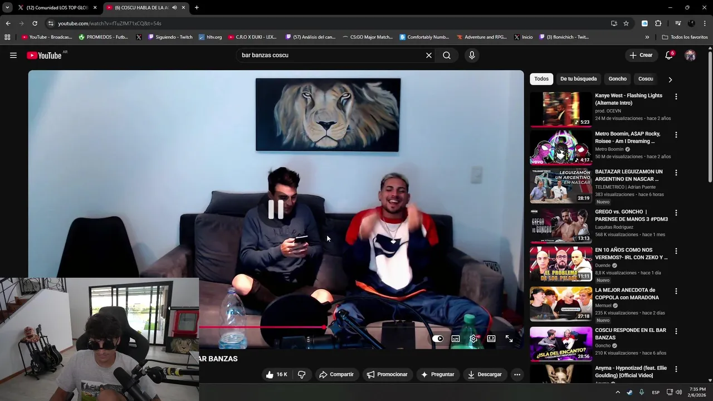This screenshot has height=401, width=713.
Task: Enter full screen in the video player
Action: tap(509, 338)
